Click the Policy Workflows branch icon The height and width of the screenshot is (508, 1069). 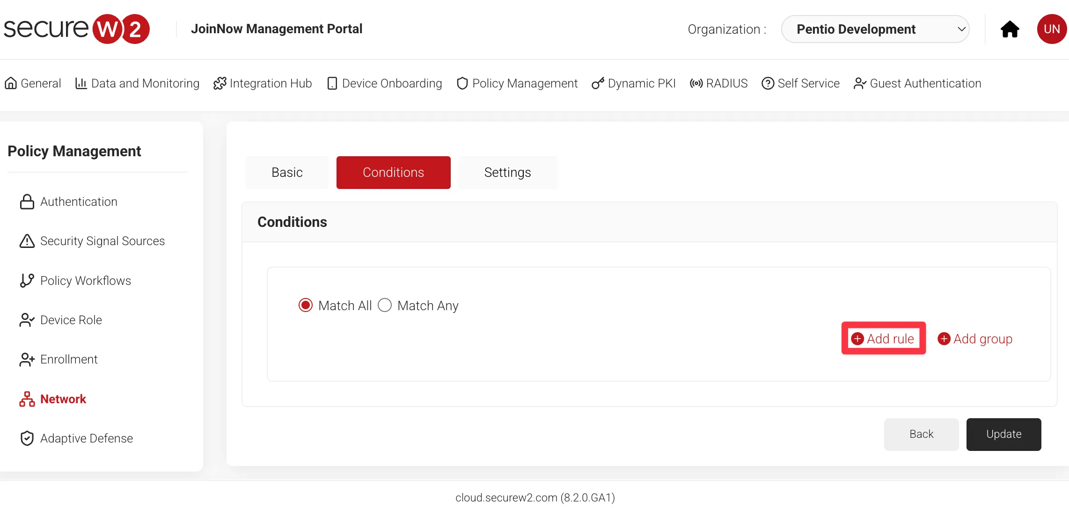[x=27, y=280]
